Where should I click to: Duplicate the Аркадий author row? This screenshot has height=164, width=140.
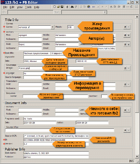pos(125,35)
